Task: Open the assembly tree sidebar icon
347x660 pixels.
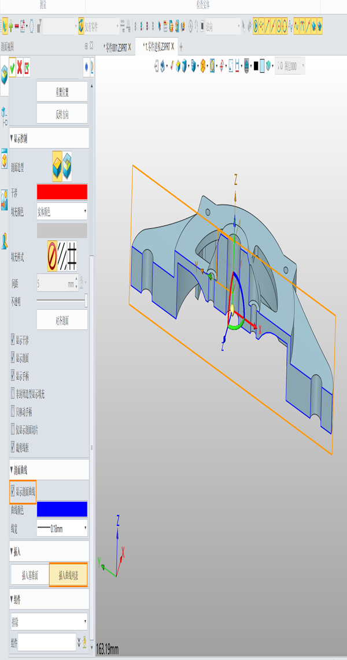Action: pos(4,117)
